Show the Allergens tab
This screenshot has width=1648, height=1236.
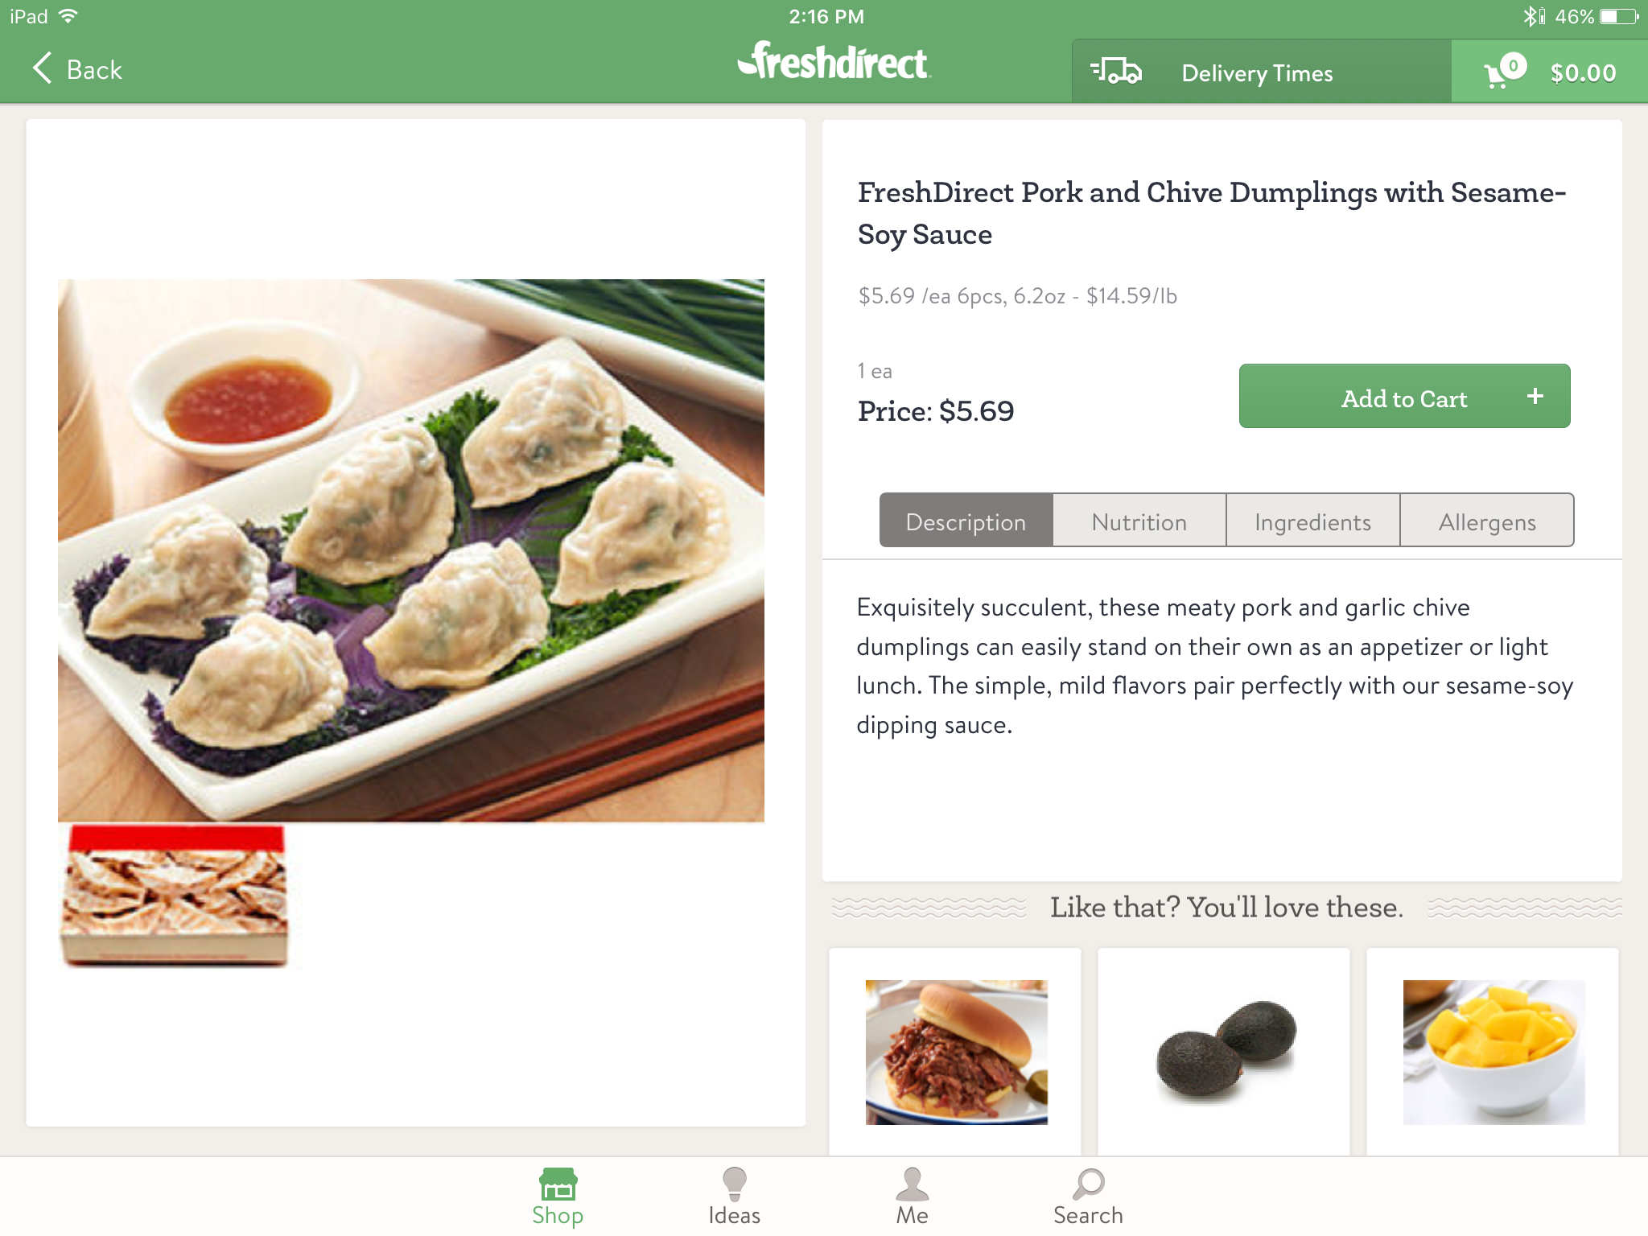[1487, 521]
